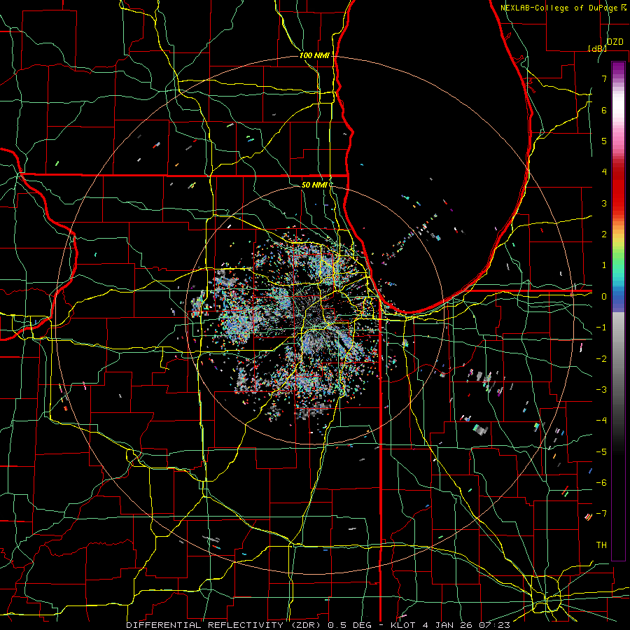This screenshot has height=630, width=630.
Task: Click the 0 value on the scale
Action: (604, 297)
